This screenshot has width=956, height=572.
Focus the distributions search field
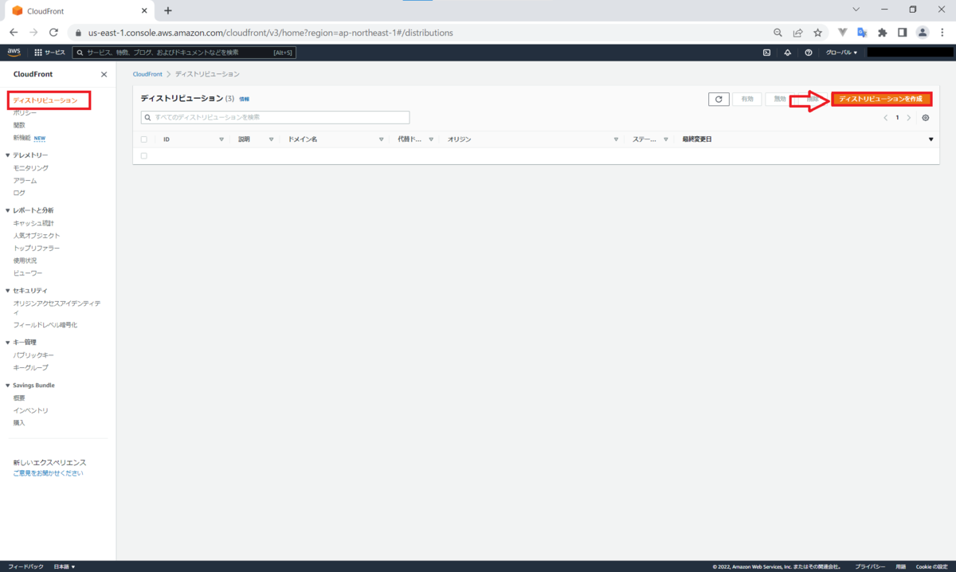click(275, 117)
